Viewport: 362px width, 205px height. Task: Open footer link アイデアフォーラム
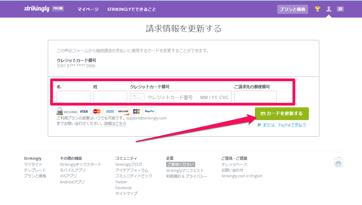coord(132,170)
